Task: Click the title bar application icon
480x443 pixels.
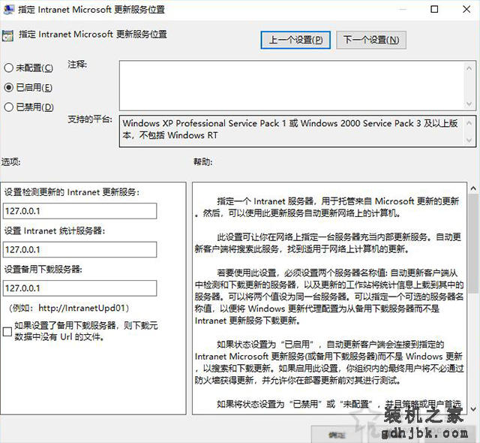Action: coord(8,9)
